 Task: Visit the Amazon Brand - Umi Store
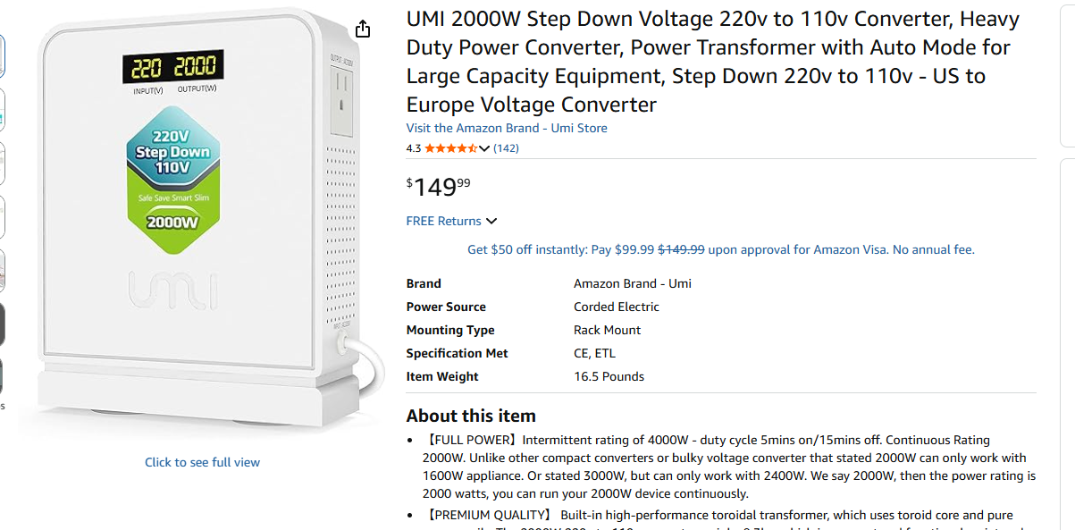point(507,128)
